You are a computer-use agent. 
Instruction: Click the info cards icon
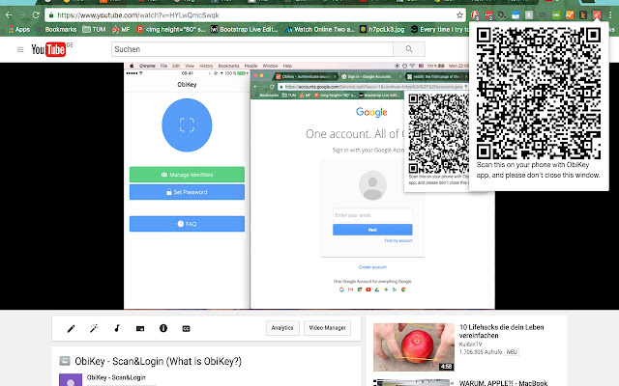[x=163, y=328]
